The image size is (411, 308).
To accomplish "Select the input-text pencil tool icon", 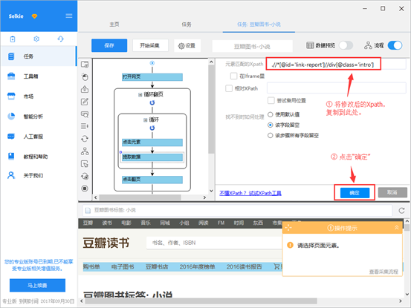I will (x=85, y=102).
